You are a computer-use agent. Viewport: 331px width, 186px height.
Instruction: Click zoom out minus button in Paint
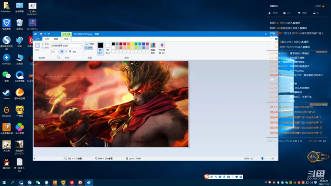[x=252, y=158]
